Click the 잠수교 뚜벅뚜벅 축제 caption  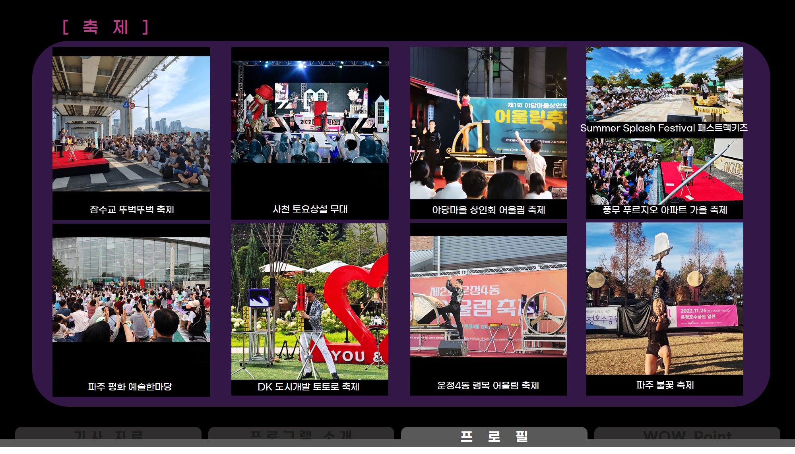click(132, 209)
